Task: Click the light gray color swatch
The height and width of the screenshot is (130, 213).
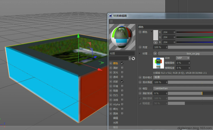Action: [x=155, y=35]
